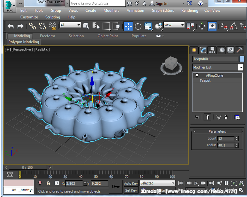Open the Hierarchy command panel tab
Image resolution: width=247 pixels, height=197 pixels.
tap(212, 50)
